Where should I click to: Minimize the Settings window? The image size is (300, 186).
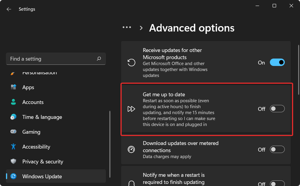[x=257, y=6]
